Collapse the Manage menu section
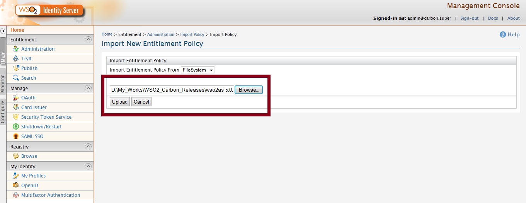526x203 pixels. tap(88, 88)
